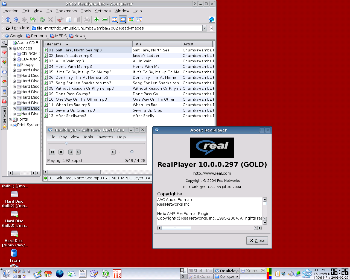
Task: Mute RealPlayer with the speaker button
Action: click(113, 152)
